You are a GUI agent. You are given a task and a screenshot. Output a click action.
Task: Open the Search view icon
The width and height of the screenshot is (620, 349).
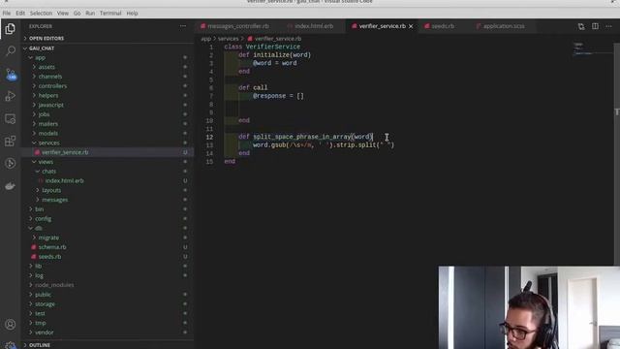pos(11,50)
